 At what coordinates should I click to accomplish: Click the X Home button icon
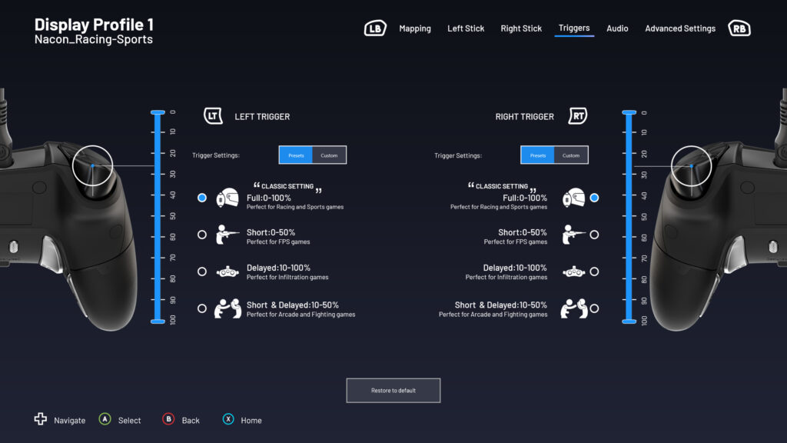228,419
